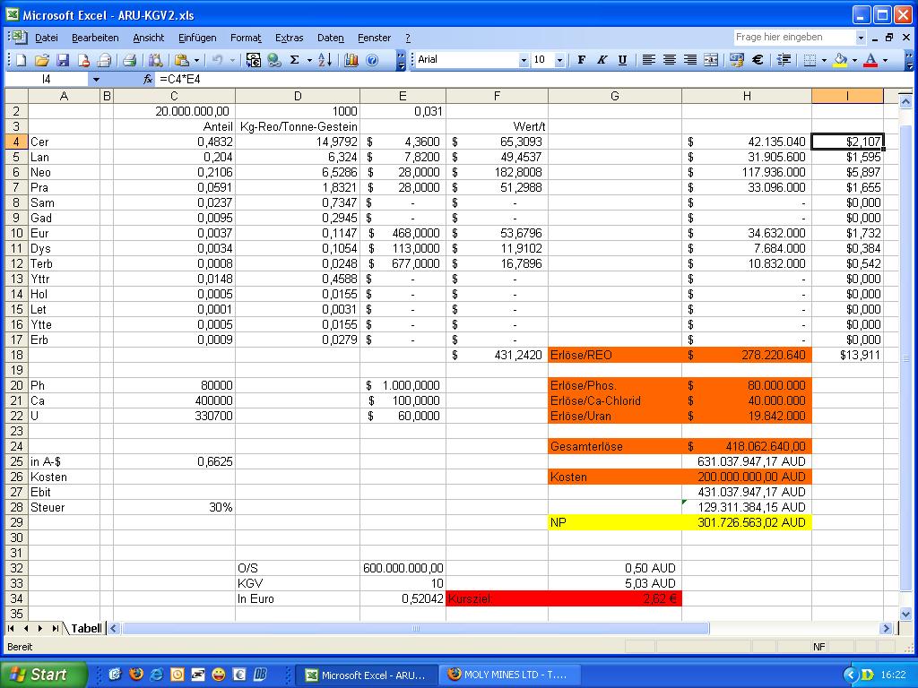
Task: Center-align the cell contents
Action: pyautogui.click(x=668, y=61)
